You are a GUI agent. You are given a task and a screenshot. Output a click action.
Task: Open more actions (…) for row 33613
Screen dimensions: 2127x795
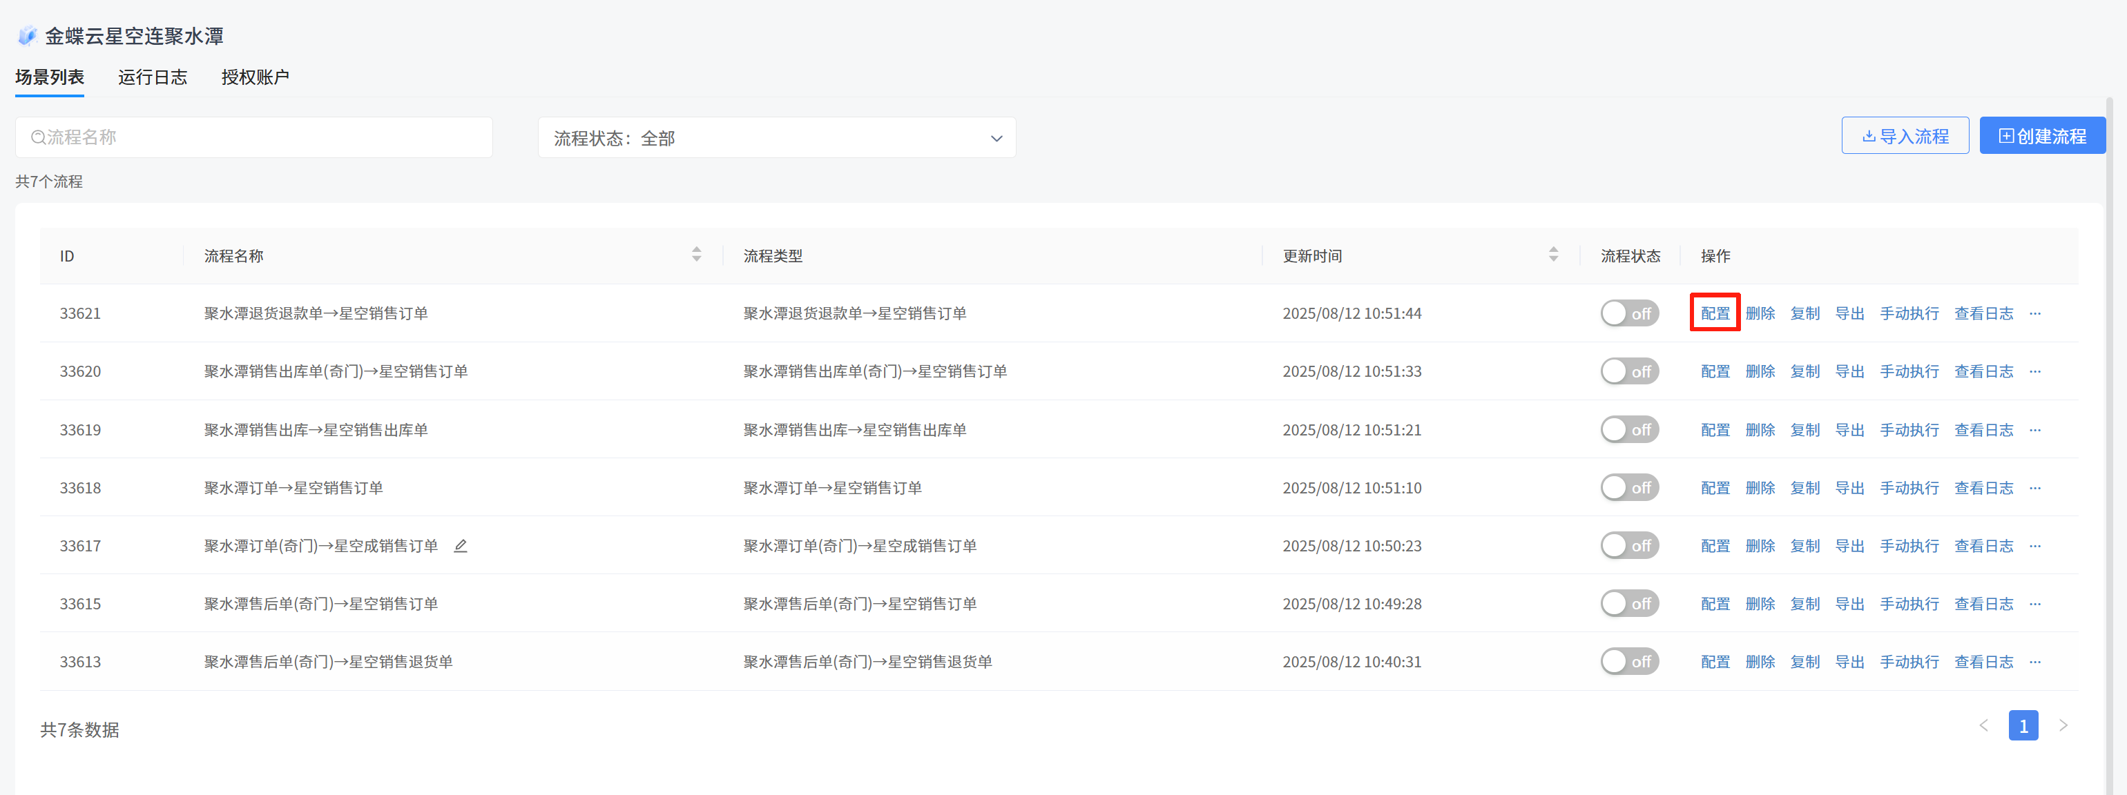coord(2035,662)
